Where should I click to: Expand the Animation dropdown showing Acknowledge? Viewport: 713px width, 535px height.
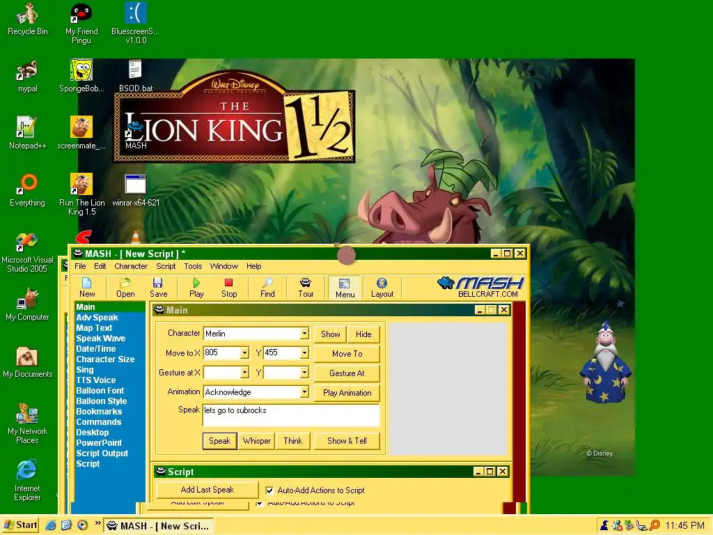point(304,391)
